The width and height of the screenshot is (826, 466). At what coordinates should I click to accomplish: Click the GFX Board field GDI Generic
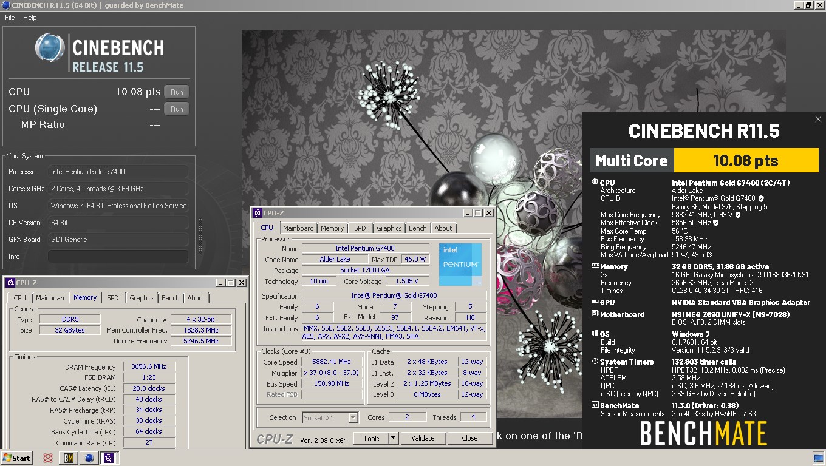[118, 240]
